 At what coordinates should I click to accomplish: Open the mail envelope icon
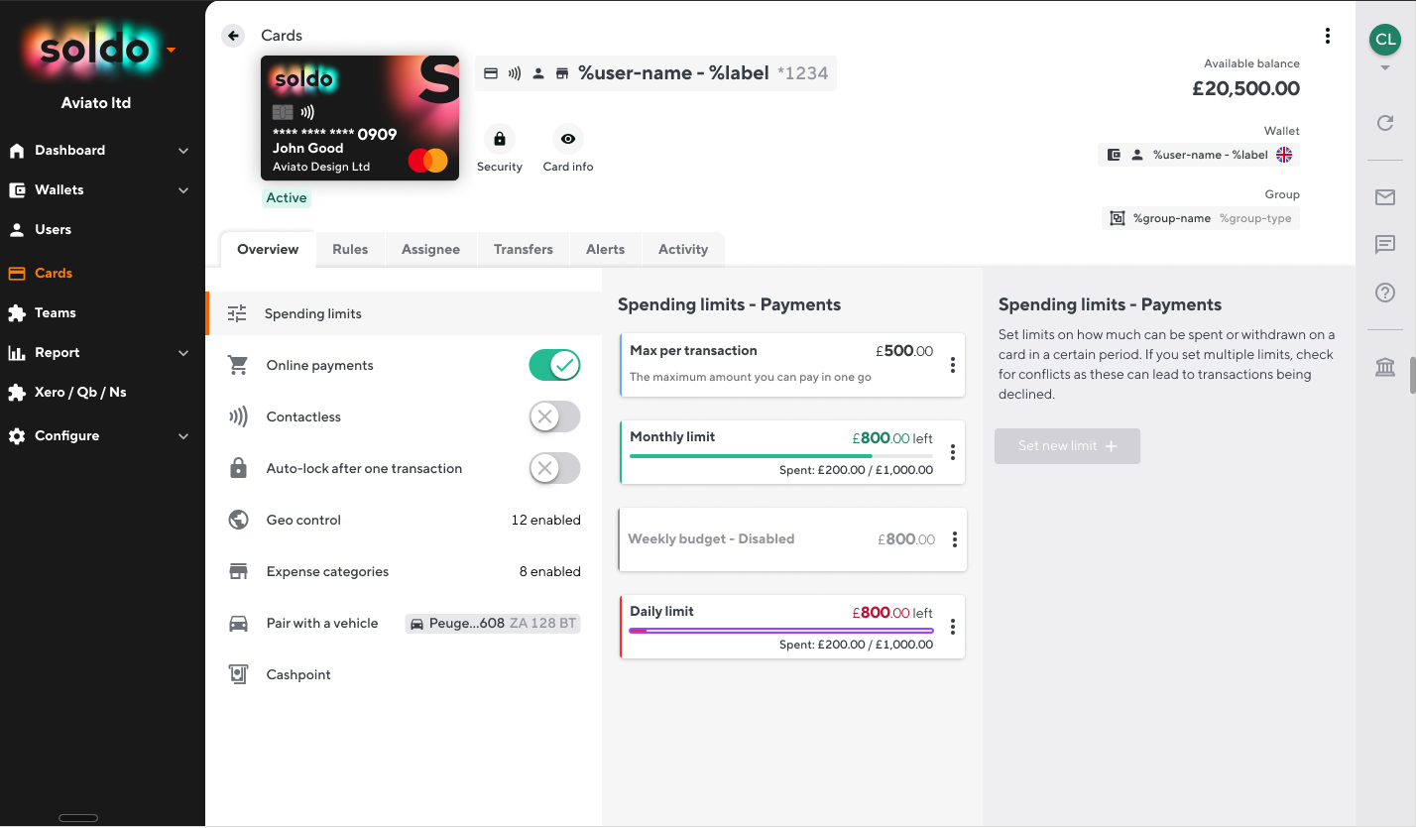pyautogui.click(x=1385, y=197)
